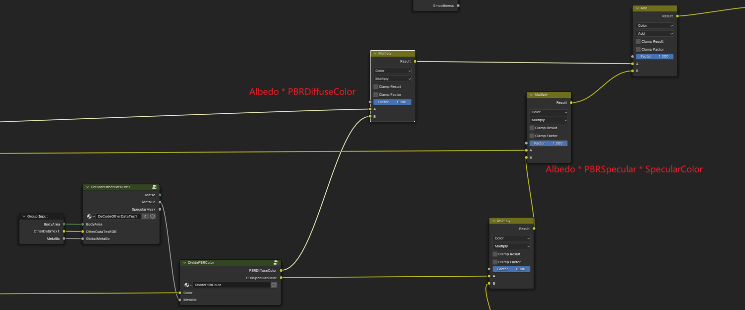
Task: Enable Clamp Result on Multiply node fed by PBRSpecularColor
Action: 495,254
